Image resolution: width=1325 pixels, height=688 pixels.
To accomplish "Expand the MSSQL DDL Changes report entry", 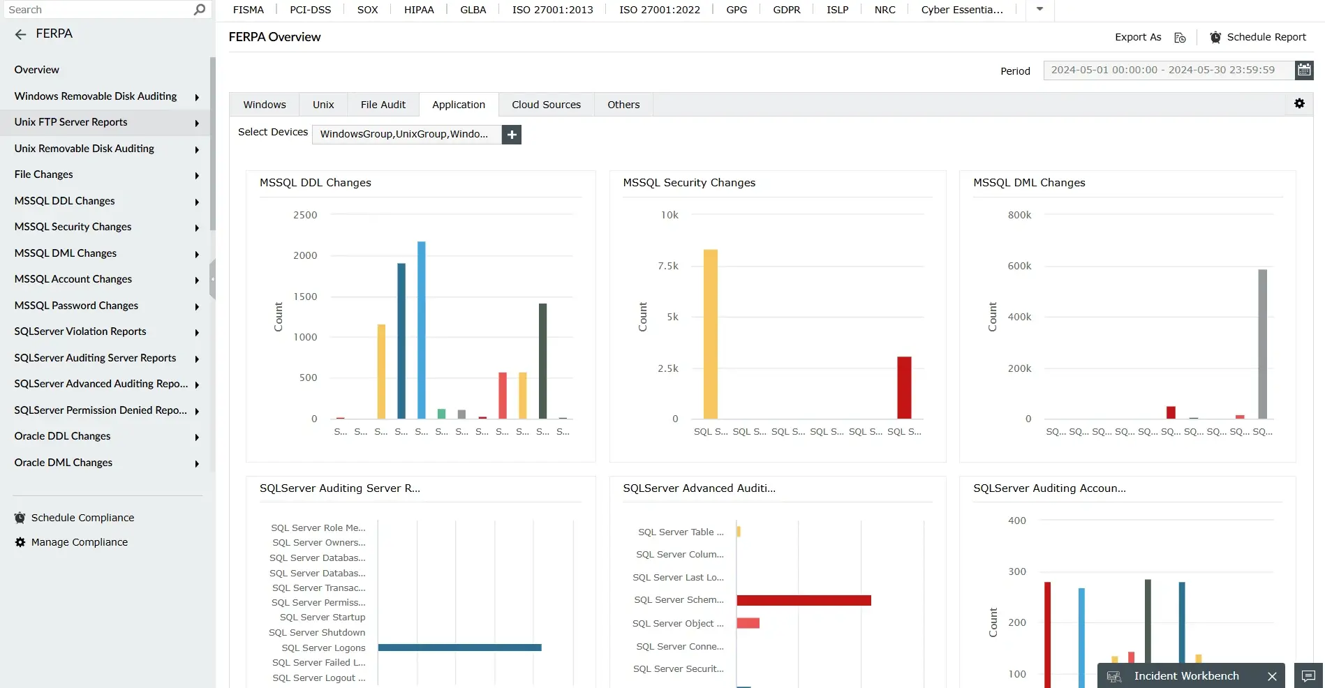I will click(196, 202).
